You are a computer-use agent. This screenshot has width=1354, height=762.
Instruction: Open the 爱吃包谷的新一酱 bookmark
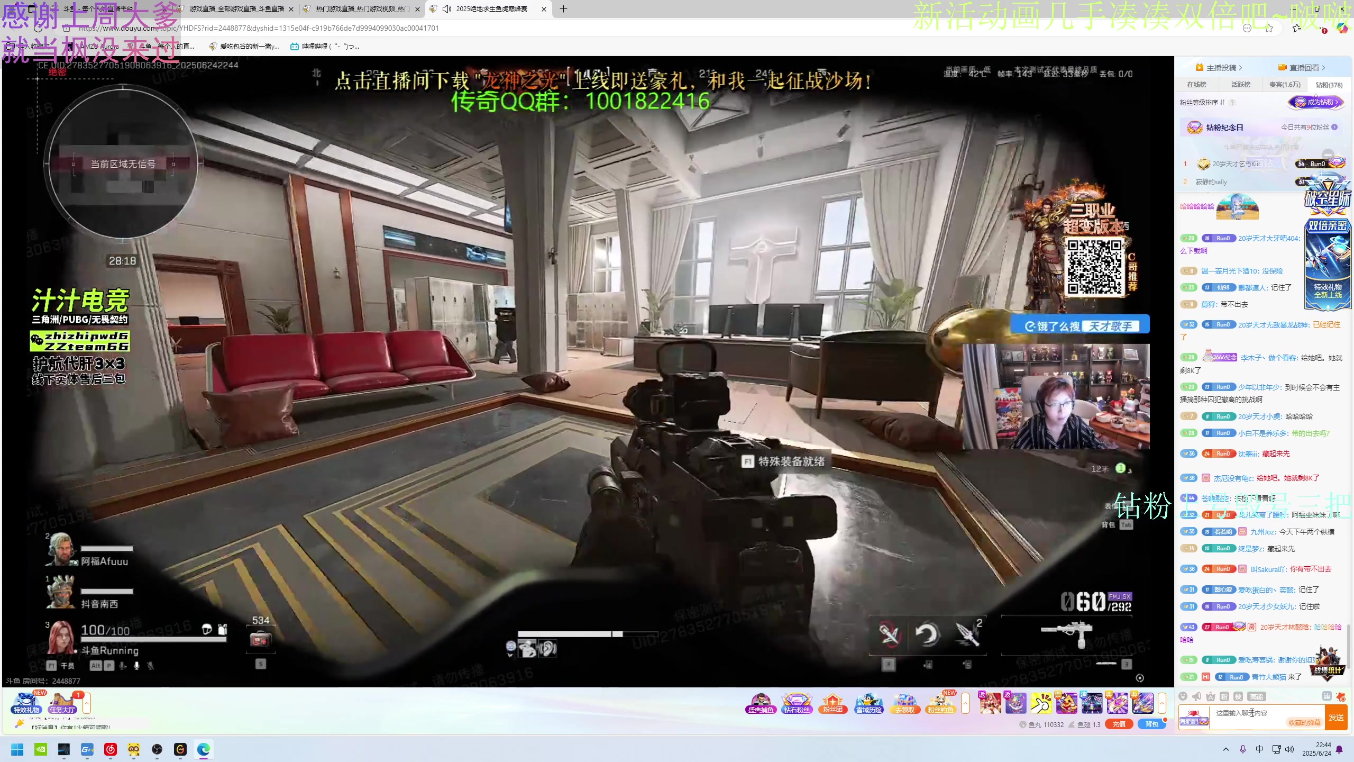244,47
